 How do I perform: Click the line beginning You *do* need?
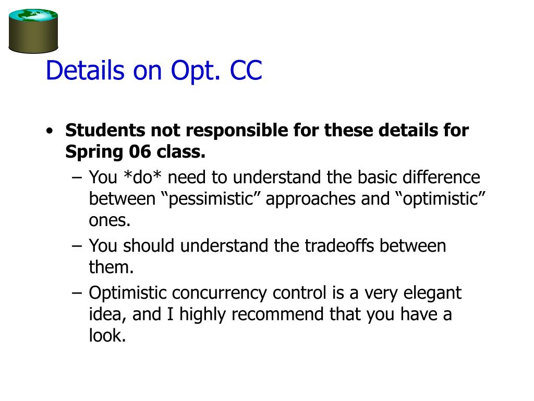[284, 178]
